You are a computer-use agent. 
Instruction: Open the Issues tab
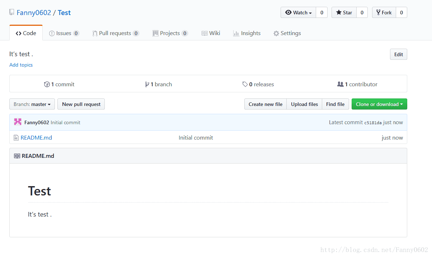tap(64, 33)
